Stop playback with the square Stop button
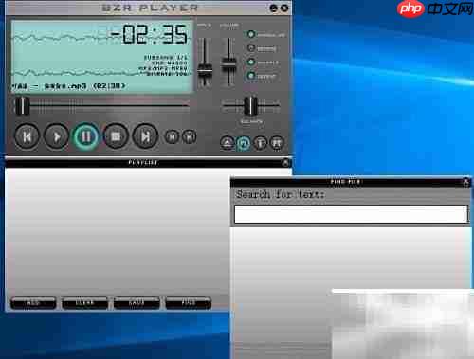 point(116,136)
